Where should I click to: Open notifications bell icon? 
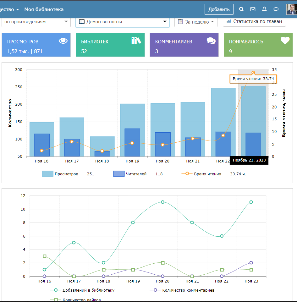pos(264,9)
